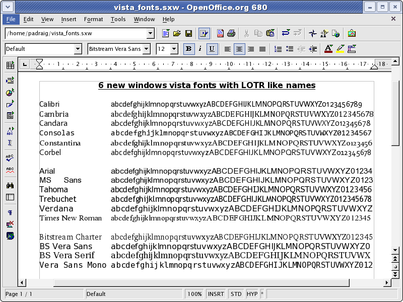
Task: Toggle Underline formatting
Action: click(212, 49)
